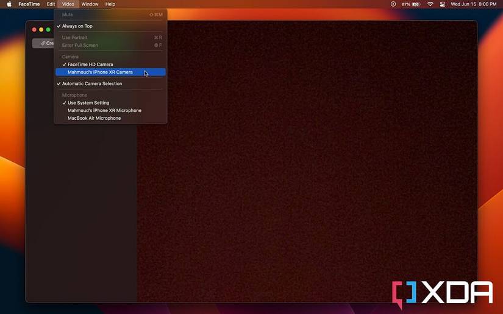Choose Mahmoud's iPhone XR Camera
Screen dimensions: 503x314
110,72
